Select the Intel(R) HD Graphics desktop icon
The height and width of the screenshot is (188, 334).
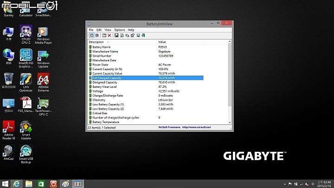click(x=26, y=58)
